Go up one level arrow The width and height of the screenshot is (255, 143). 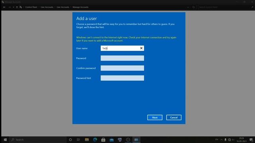point(17,7)
